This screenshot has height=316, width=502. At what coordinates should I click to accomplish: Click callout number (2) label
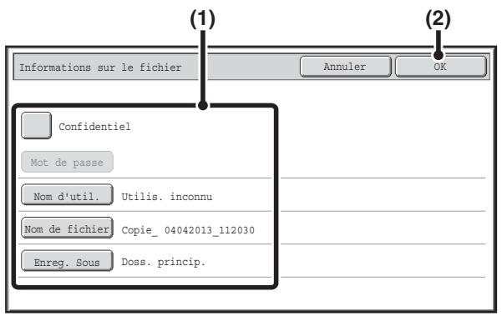(438, 18)
